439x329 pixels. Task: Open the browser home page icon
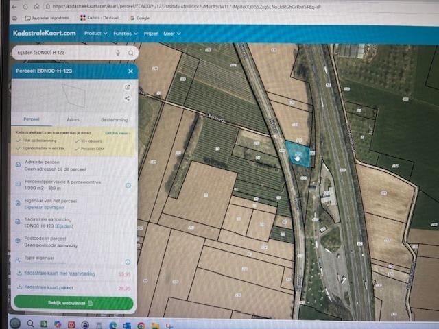click(36, 6)
